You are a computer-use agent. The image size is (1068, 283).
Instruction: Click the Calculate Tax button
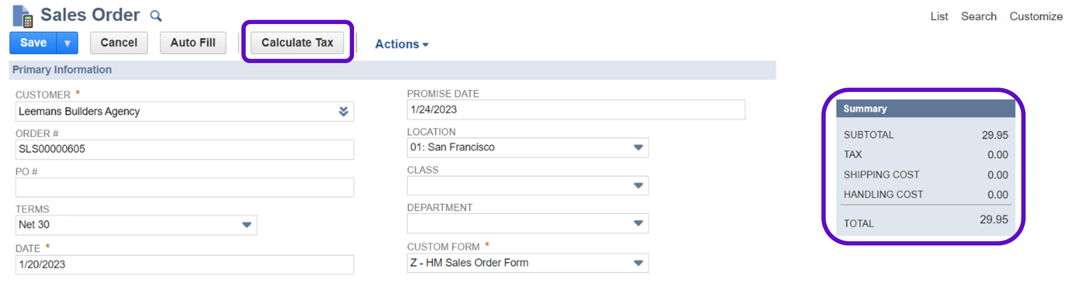click(297, 43)
